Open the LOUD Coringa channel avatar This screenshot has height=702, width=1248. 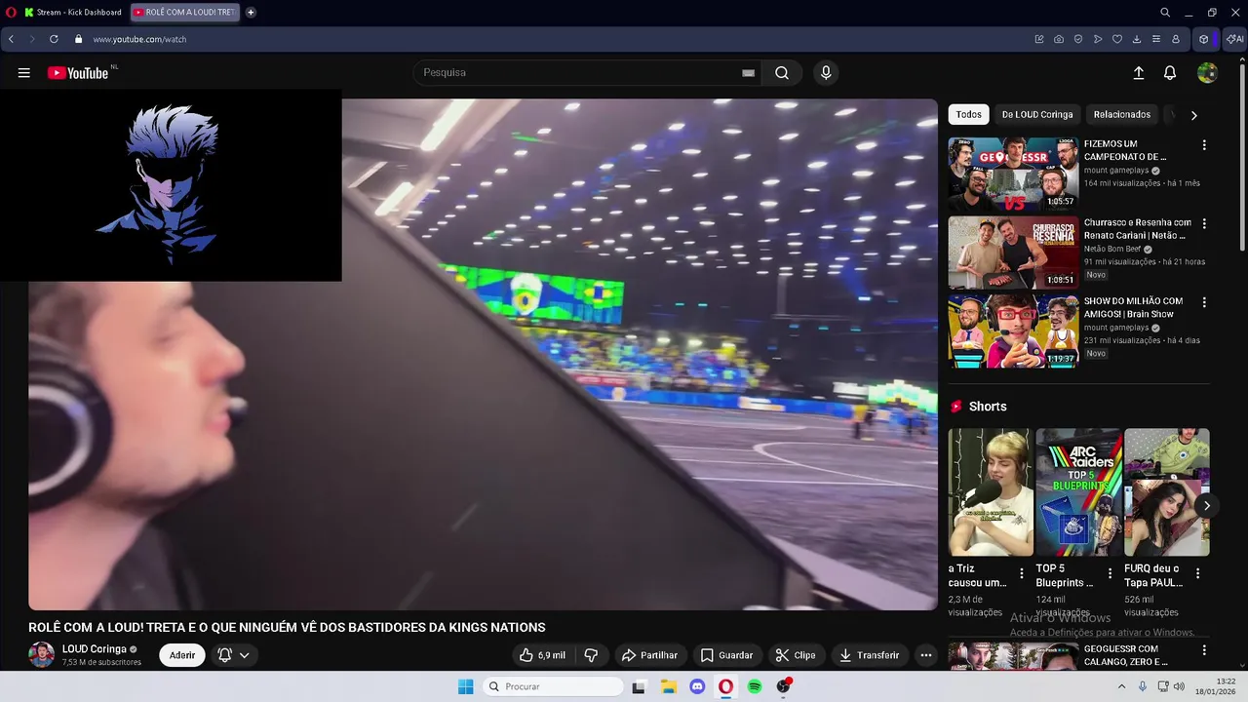coord(41,655)
